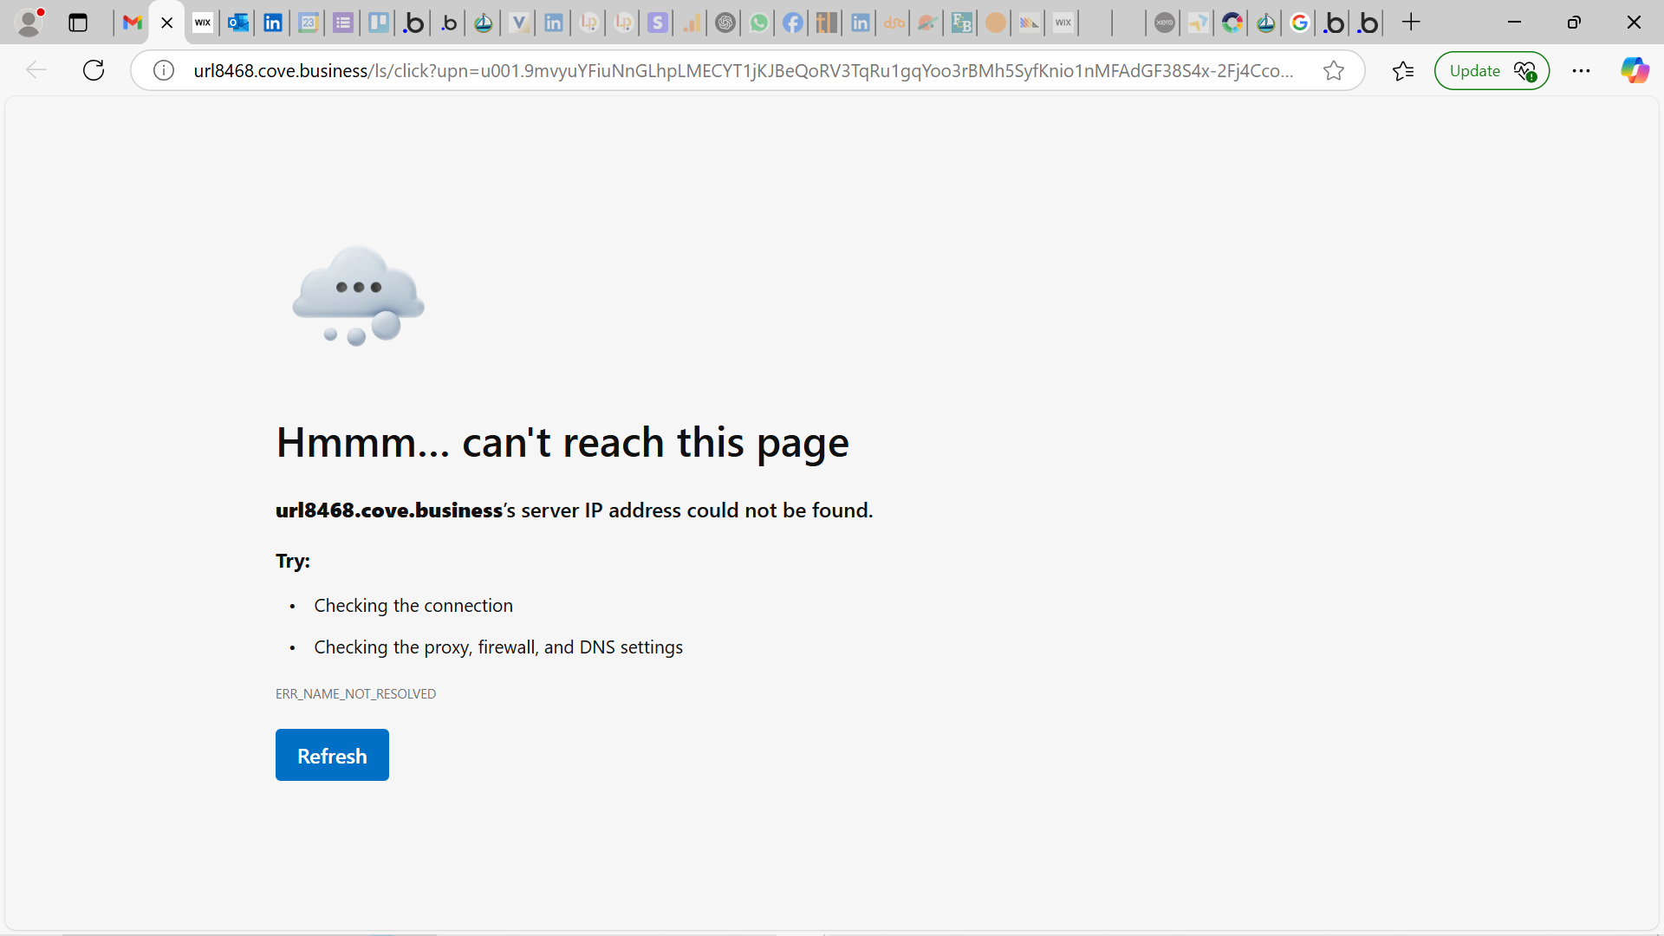Switch to the Facebook tab
Screen dimensions: 1664x936
793,23
